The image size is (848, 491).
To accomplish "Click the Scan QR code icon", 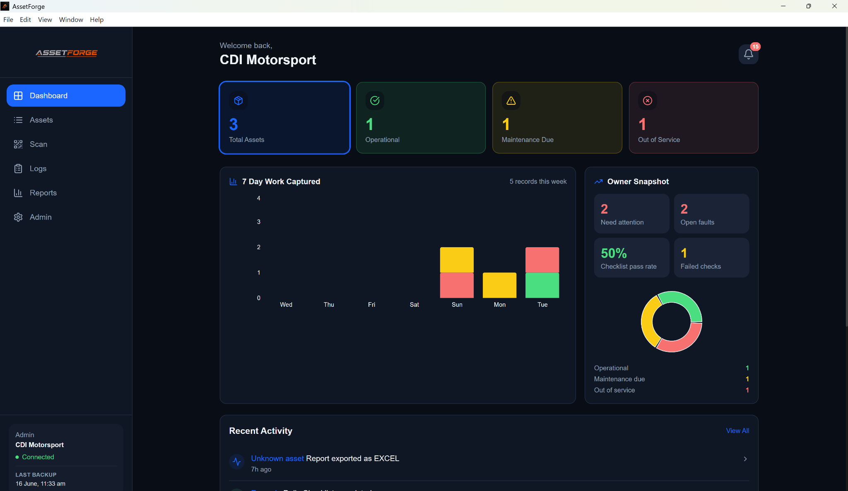I will click(x=18, y=144).
